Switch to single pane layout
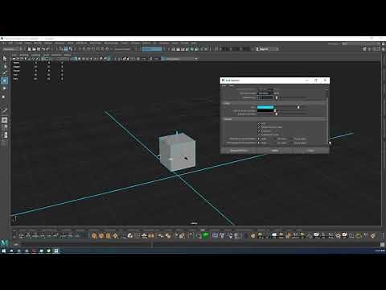Screen dimensions: 386x290 pyautogui.click(x=5, y=120)
